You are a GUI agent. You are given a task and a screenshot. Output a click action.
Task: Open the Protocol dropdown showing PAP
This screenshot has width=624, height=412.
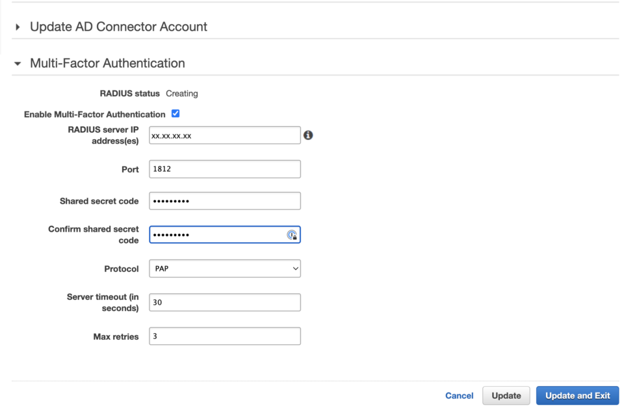pos(224,268)
